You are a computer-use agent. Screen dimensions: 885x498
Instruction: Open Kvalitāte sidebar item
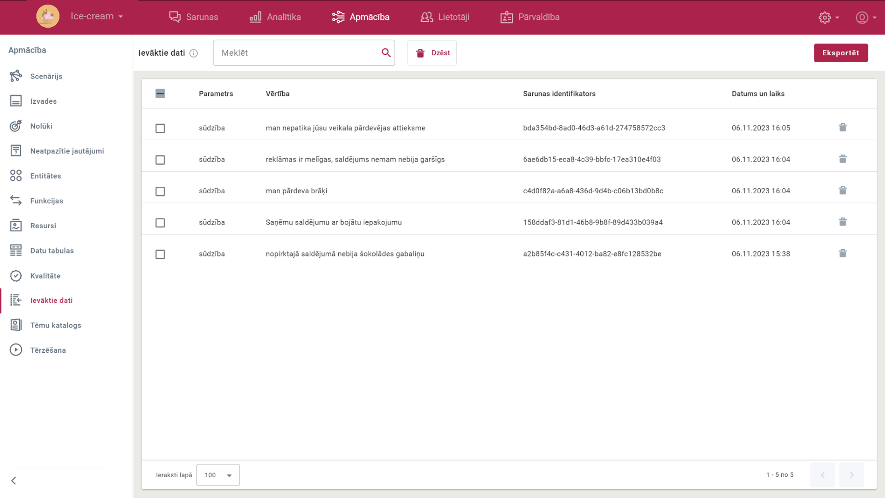click(x=45, y=276)
